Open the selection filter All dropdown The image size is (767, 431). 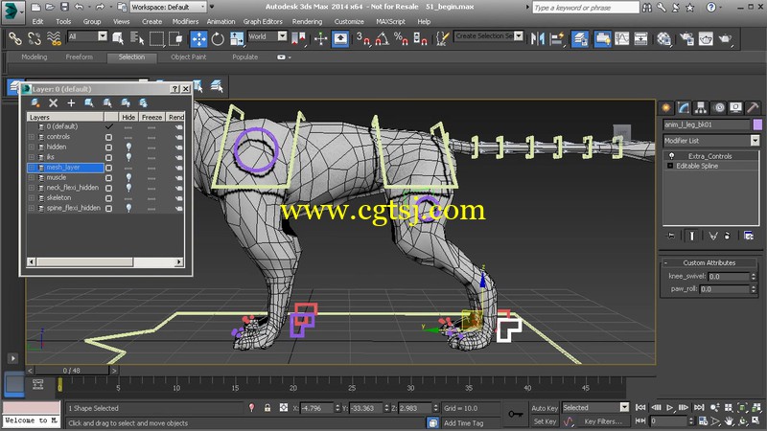(x=87, y=36)
